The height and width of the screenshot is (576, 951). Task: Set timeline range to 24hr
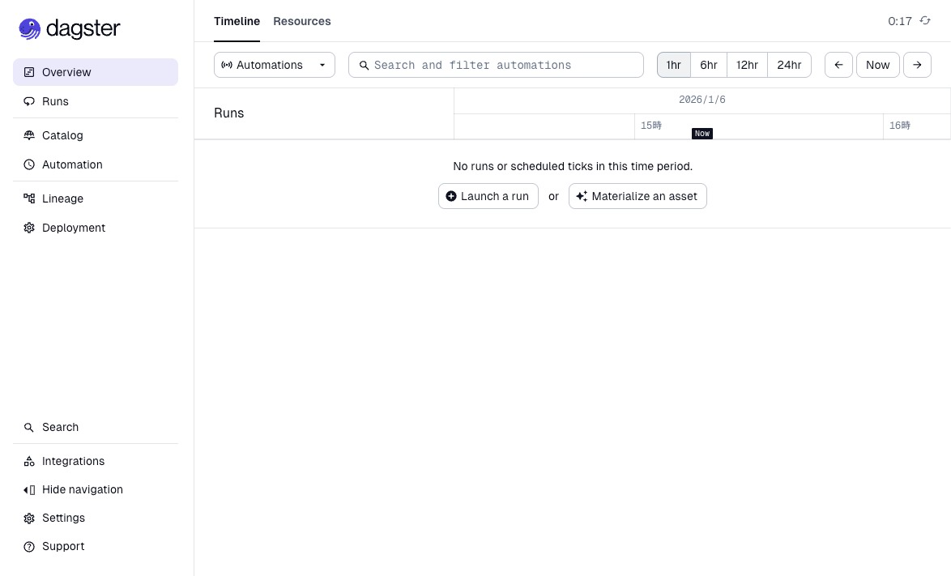pos(789,65)
